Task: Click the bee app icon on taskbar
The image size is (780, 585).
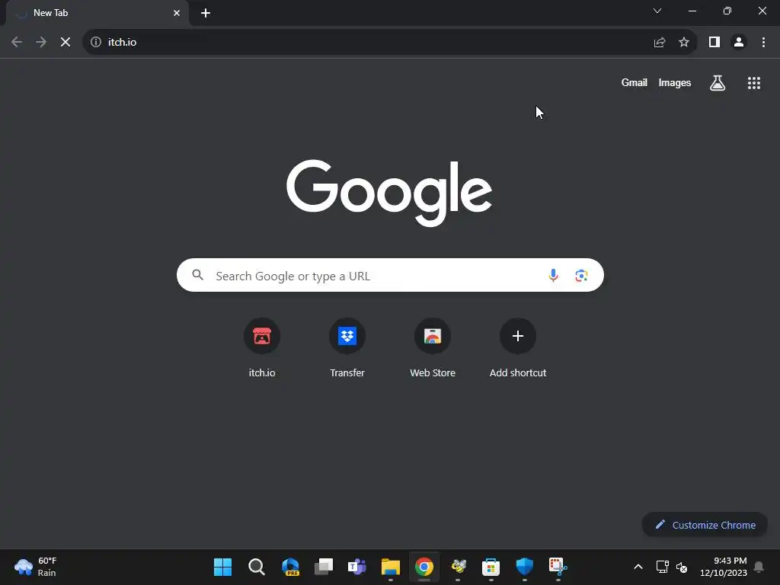Action: (458, 567)
